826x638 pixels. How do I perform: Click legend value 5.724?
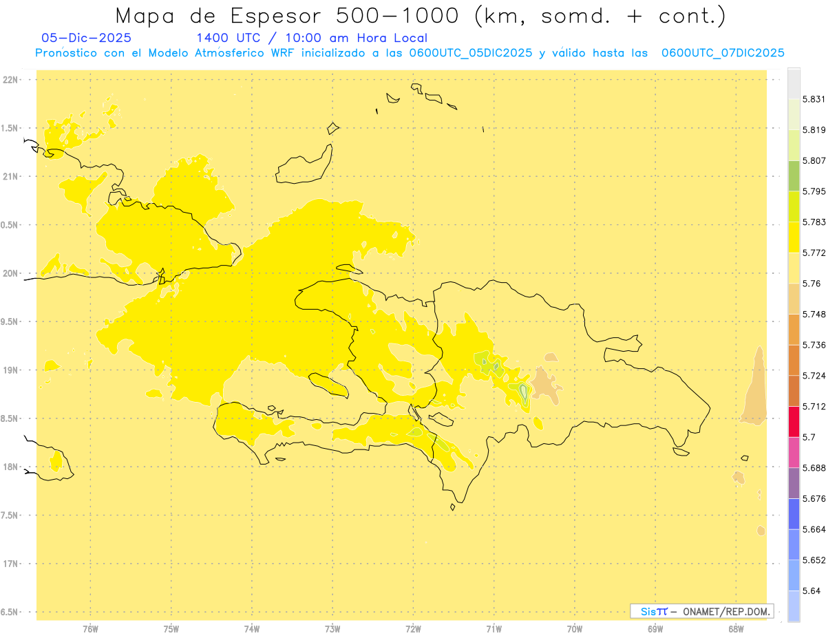(814, 376)
